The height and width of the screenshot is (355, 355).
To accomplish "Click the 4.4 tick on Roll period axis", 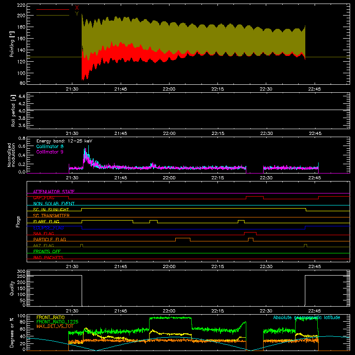I will [x=22, y=96].
